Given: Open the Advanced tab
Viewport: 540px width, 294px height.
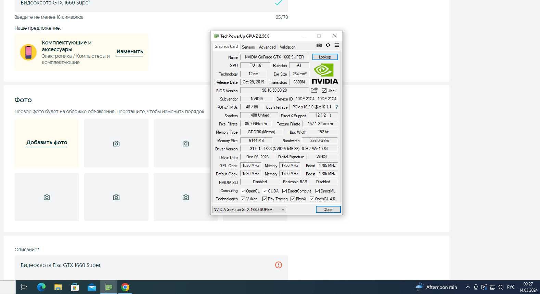Looking at the screenshot, I should (x=267, y=47).
